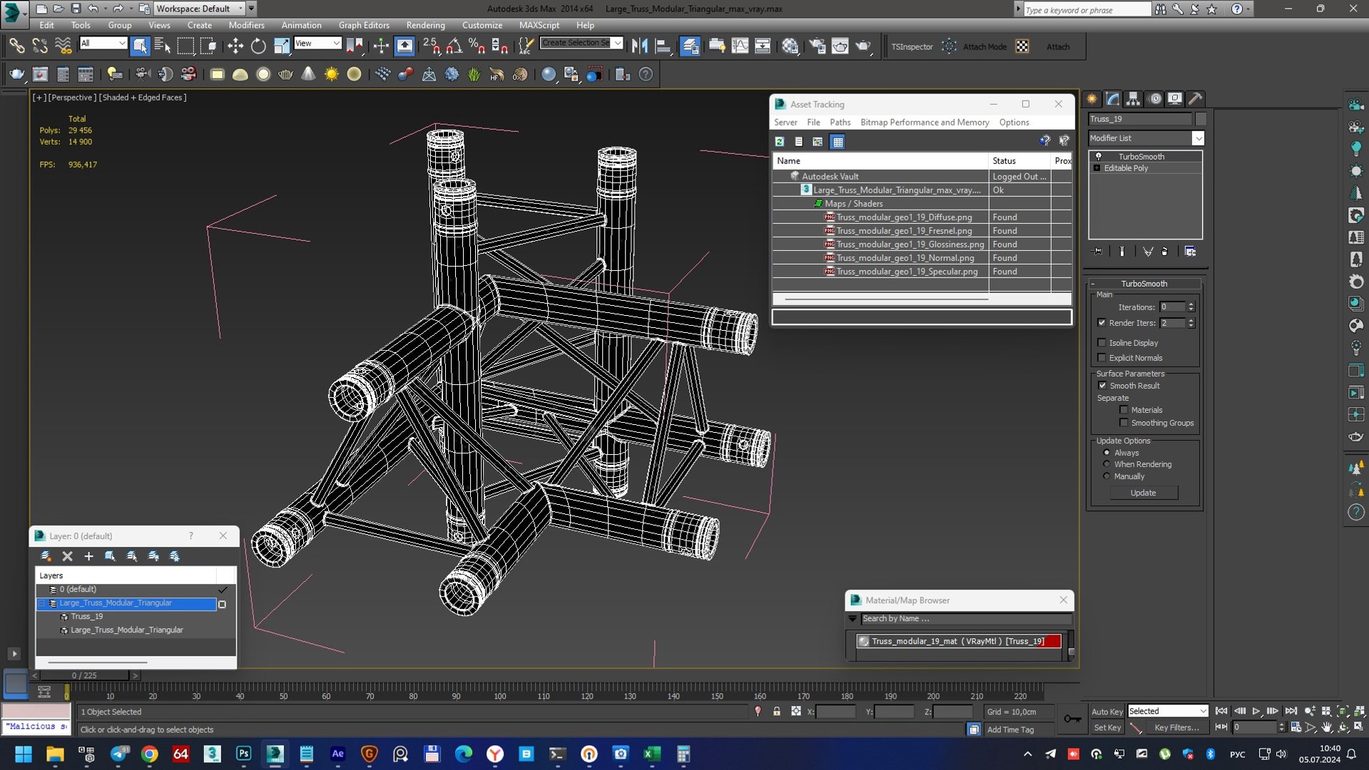1369x770 pixels.
Task: Enable Separate by Materials checkbox
Action: pyautogui.click(x=1124, y=410)
